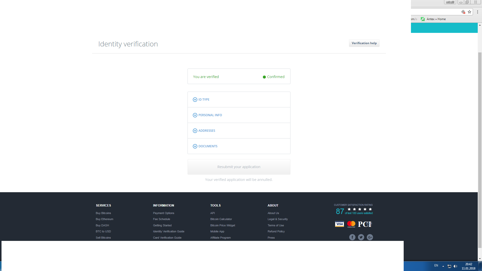Click the blocked location icon in address bar

point(463,12)
